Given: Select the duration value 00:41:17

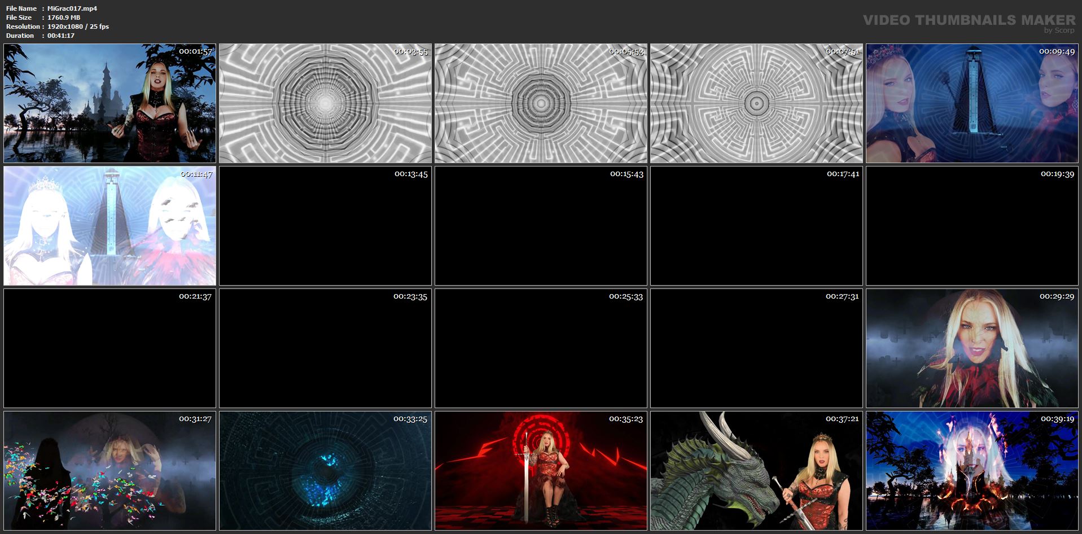Looking at the screenshot, I should [x=61, y=36].
